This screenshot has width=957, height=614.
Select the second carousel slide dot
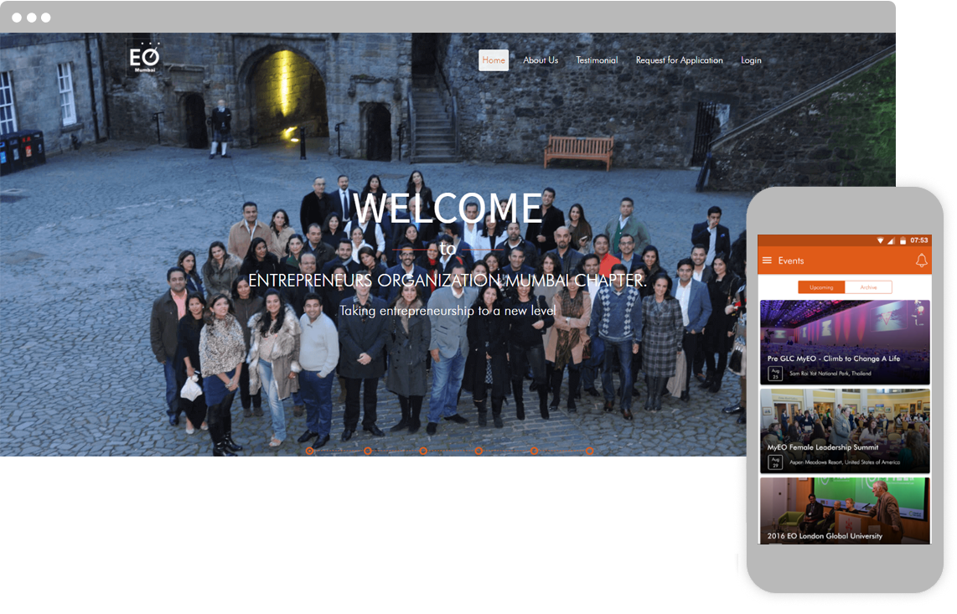(x=367, y=451)
